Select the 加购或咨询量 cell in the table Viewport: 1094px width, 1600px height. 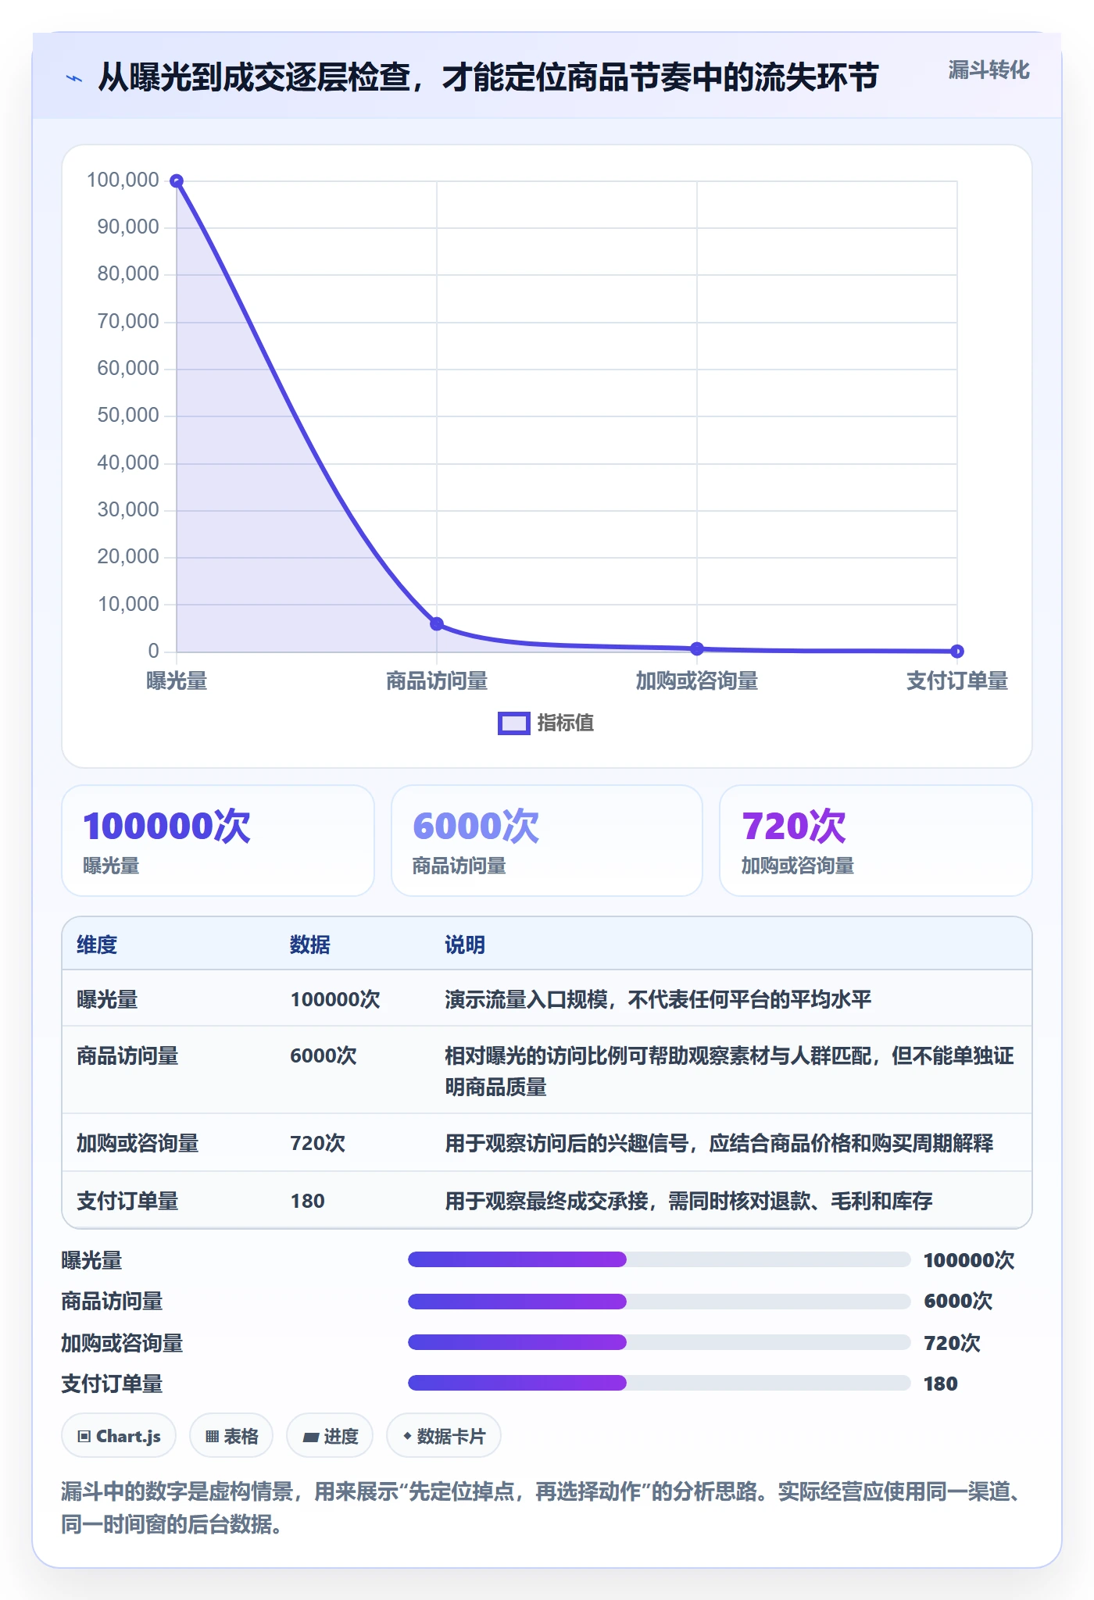(138, 1143)
